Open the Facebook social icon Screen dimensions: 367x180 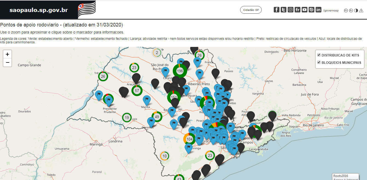[x=276, y=10]
